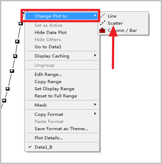Click the Column / Bar text label
This screenshot has height=164, width=162.
pyautogui.click(x=122, y=30)
